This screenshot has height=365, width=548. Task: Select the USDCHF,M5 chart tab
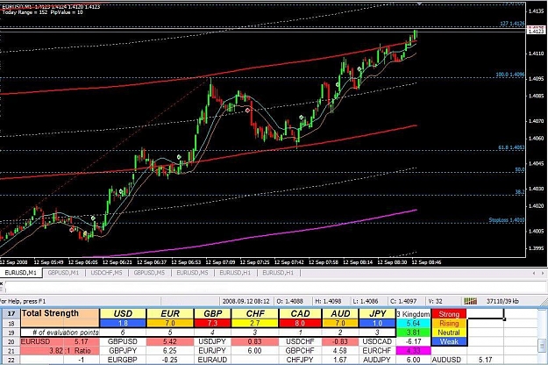click(106, 273)
